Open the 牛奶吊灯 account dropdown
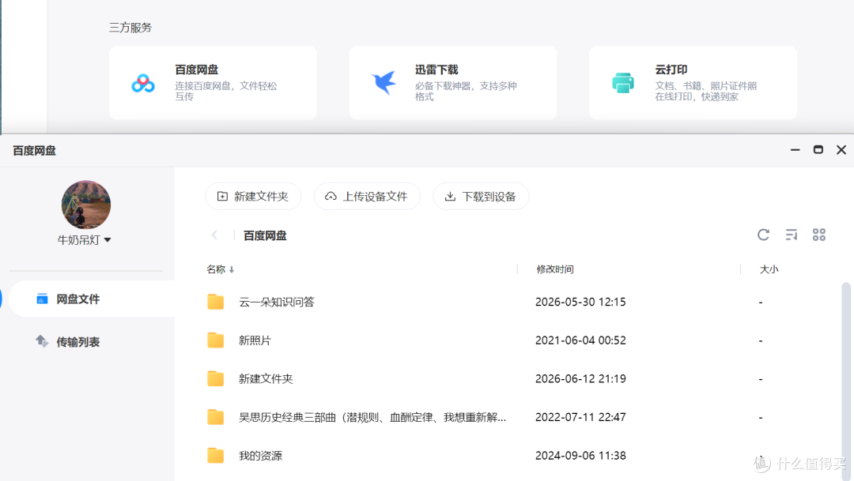Viewport: 854px width, 481px height. (85, 240)
